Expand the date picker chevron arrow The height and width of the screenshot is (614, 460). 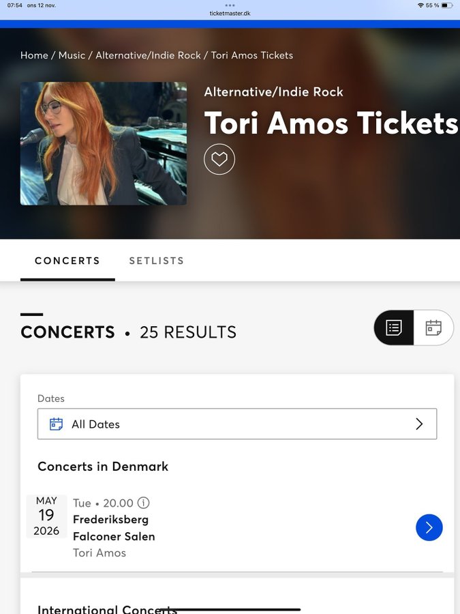coord(419,424)
